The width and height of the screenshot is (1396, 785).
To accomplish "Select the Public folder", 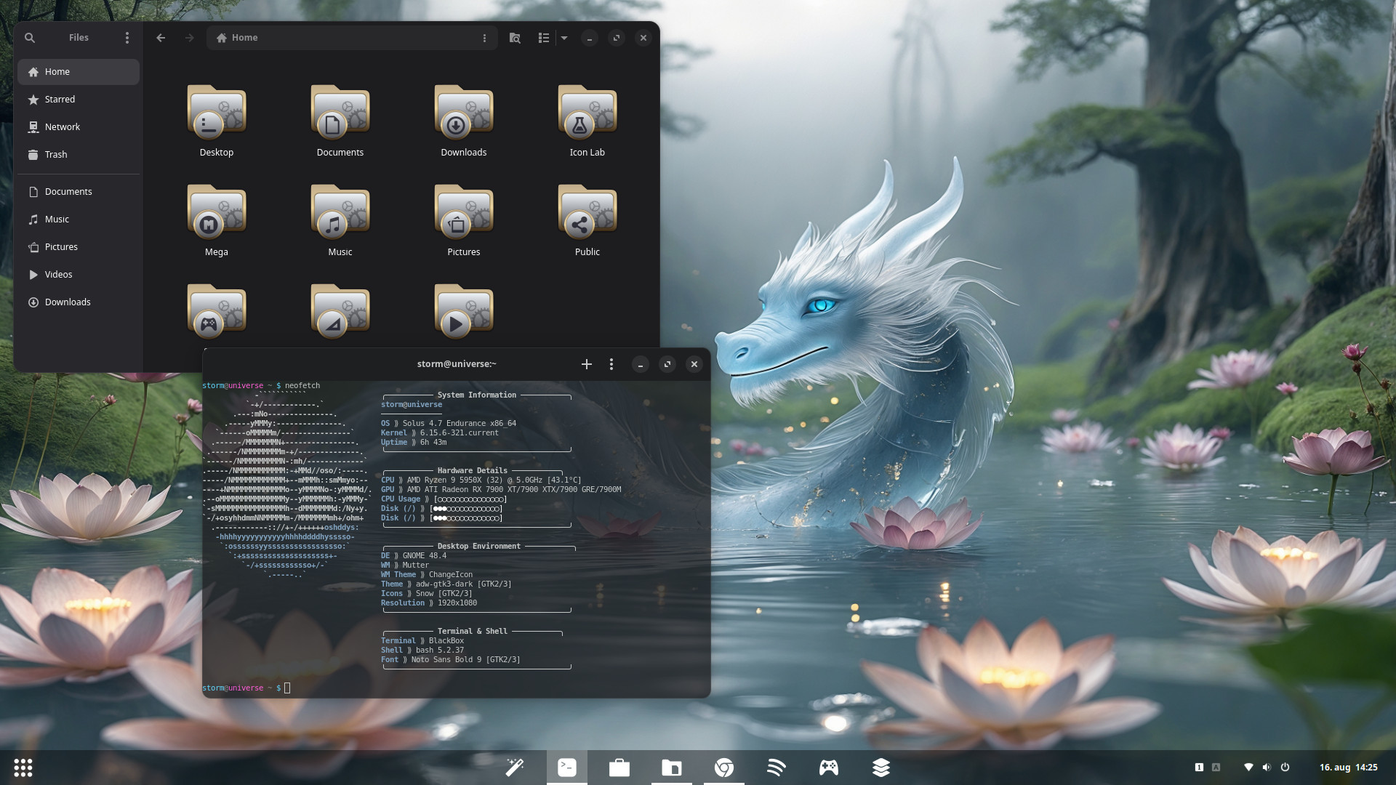I will [x=587, y=212].
